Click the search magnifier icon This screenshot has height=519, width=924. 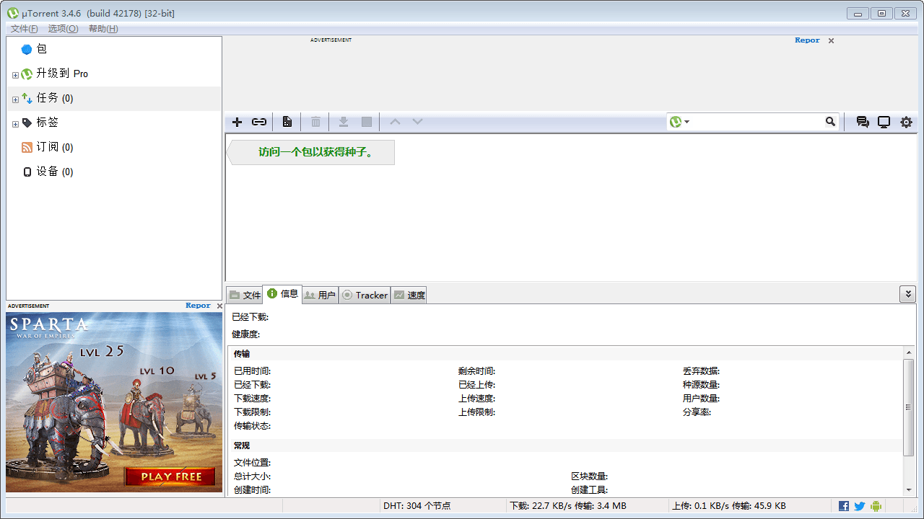pyautogui.click(x=830, y=122)
